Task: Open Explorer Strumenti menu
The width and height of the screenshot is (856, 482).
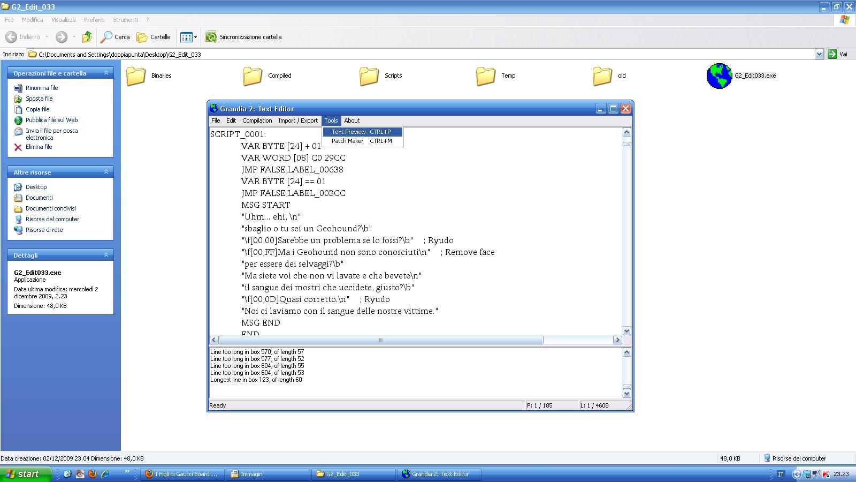Action: [x=125, y=20]
